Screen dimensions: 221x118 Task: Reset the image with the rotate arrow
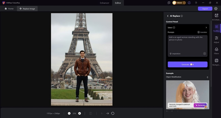113,113
